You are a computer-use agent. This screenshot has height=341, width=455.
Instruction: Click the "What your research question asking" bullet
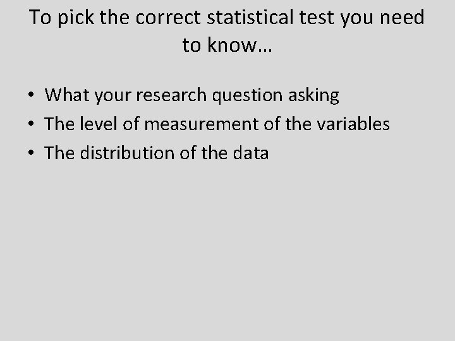point(192,95)
